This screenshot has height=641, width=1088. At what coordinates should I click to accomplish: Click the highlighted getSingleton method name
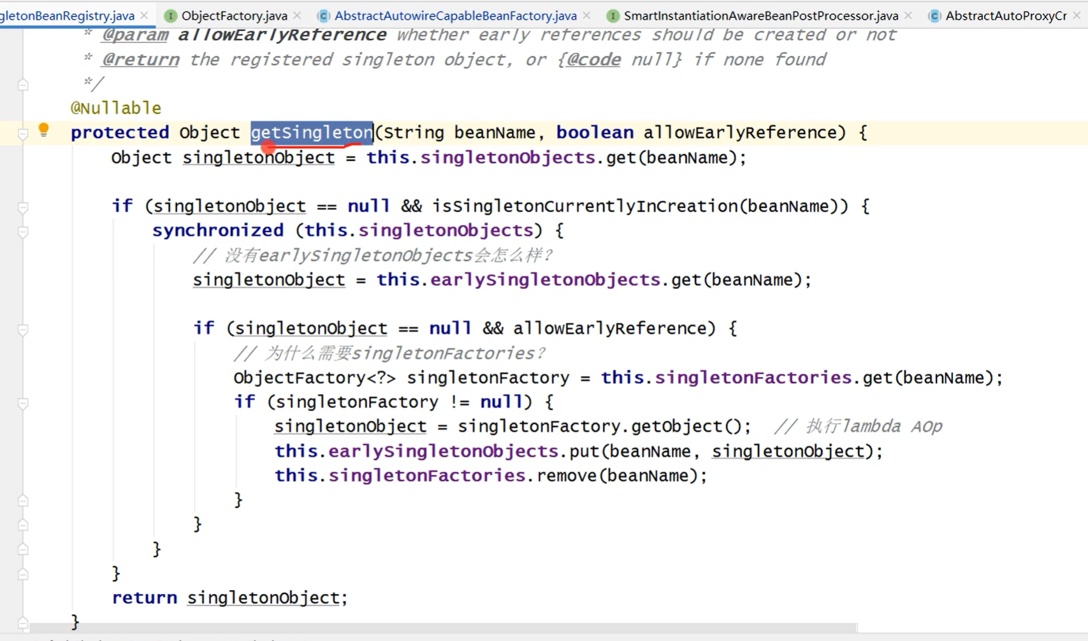(310, 132)
